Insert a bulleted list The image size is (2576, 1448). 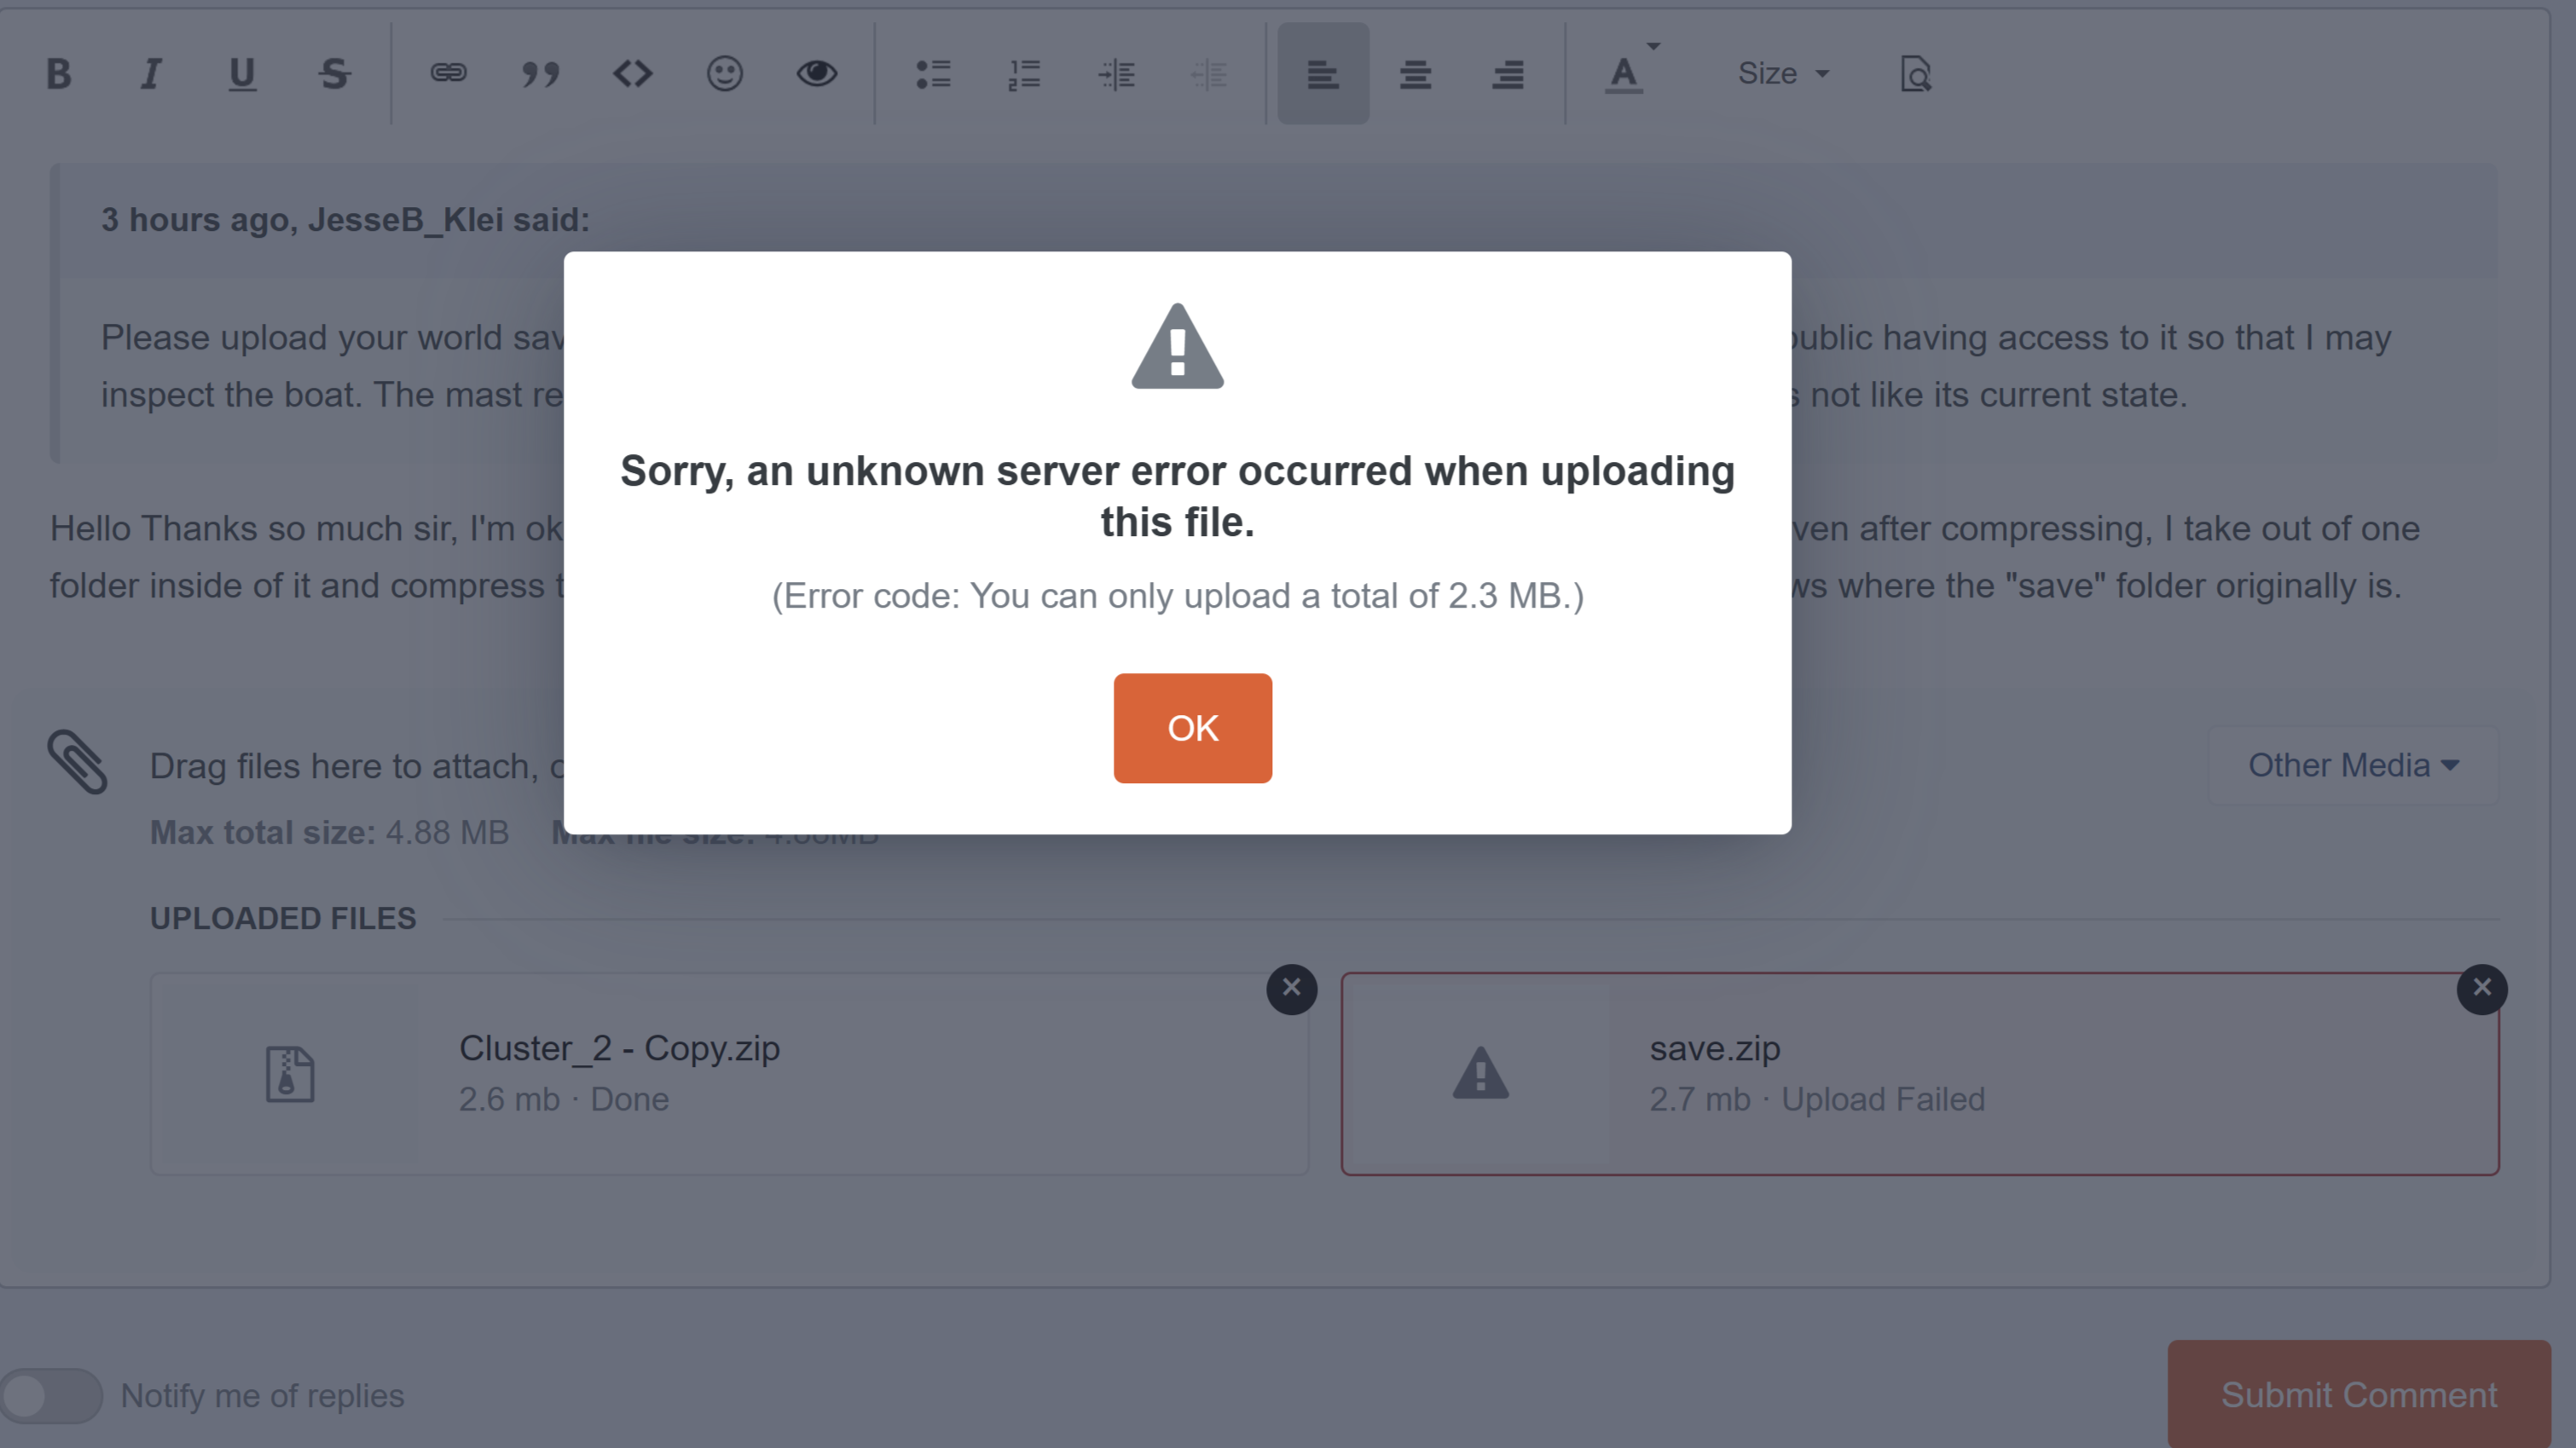tap(933, 74)
